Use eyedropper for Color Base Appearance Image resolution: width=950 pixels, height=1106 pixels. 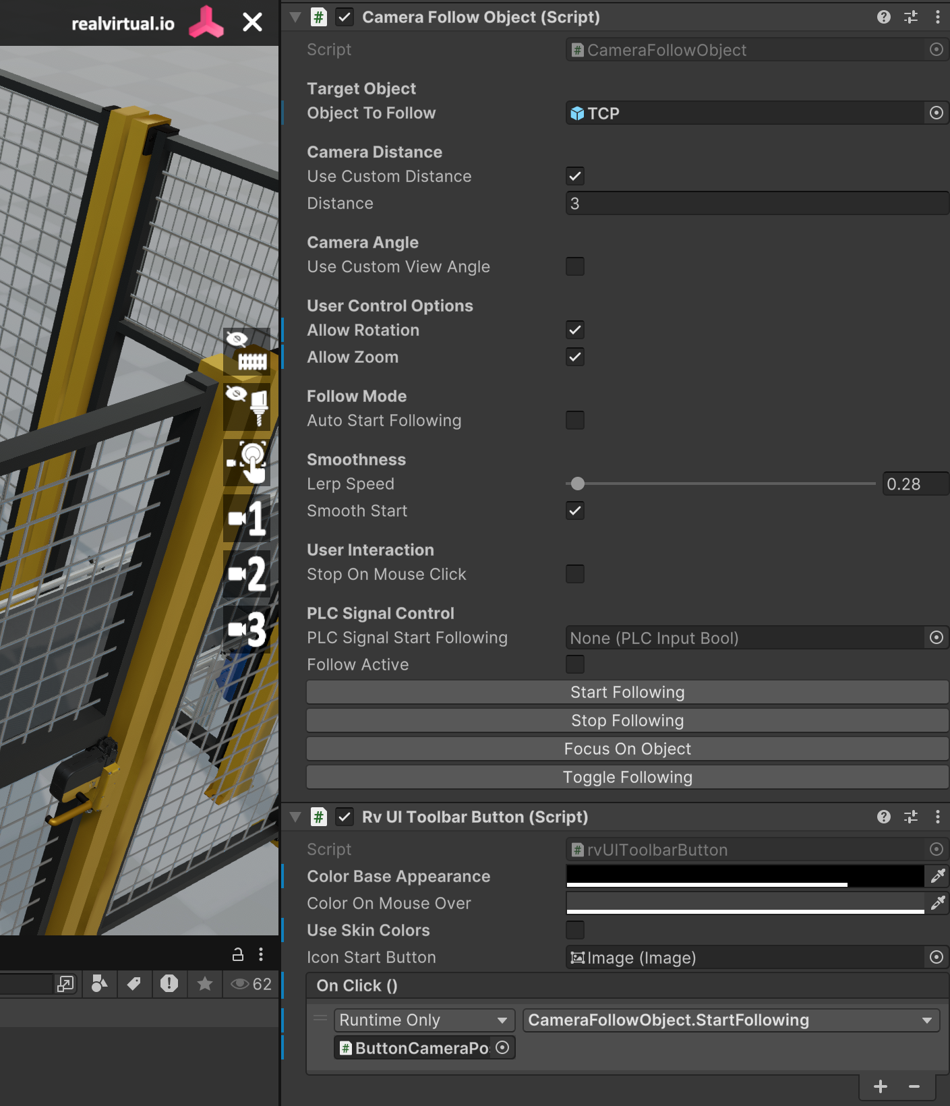click(937, 876)
